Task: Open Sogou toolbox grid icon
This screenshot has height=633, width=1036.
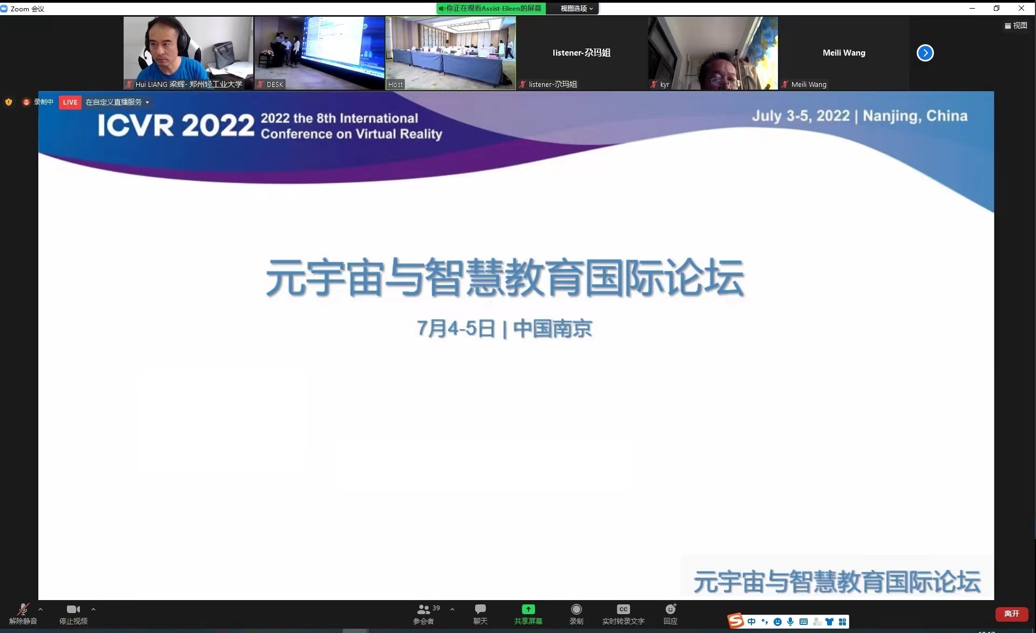Action: pyautogui.click(x=842, y=622)
